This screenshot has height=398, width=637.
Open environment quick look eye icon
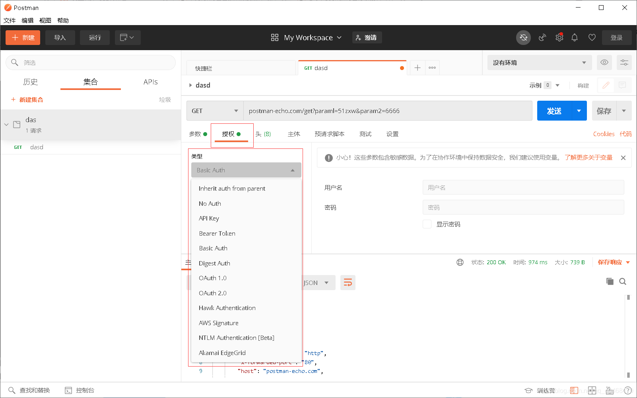(604, 62)
